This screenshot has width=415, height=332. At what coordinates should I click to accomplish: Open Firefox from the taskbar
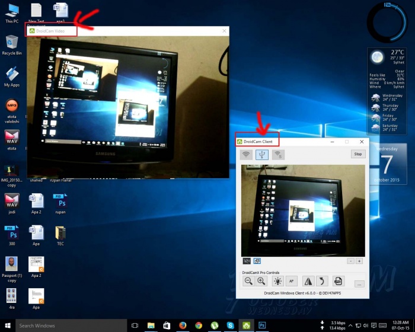pos(183,325)
